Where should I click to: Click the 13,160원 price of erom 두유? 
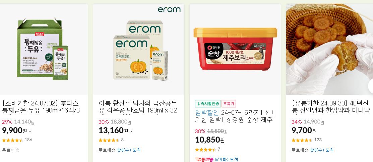point(115,131)
